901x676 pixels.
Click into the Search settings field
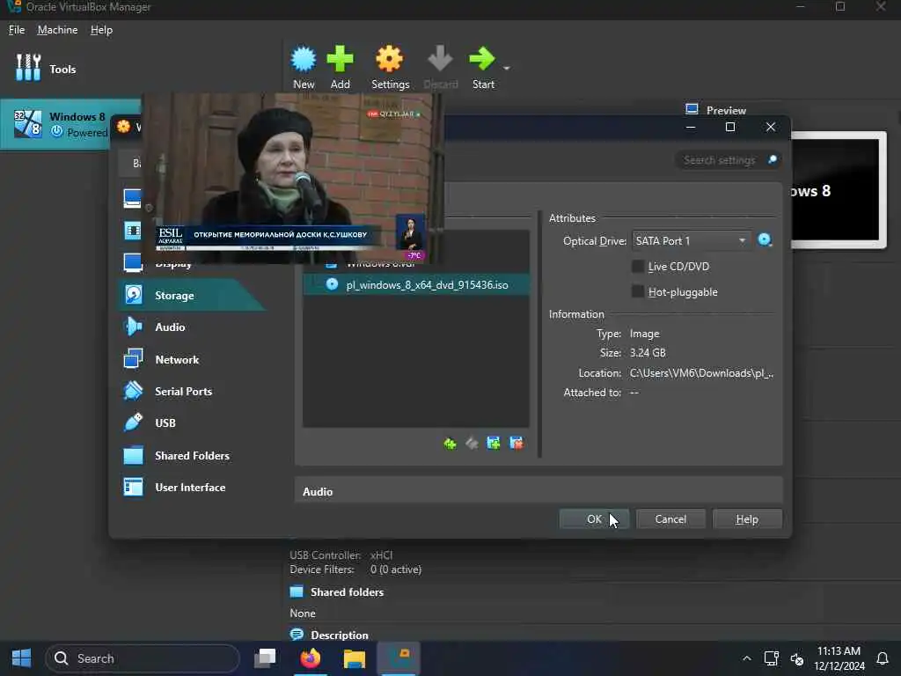tap(722, 160)
